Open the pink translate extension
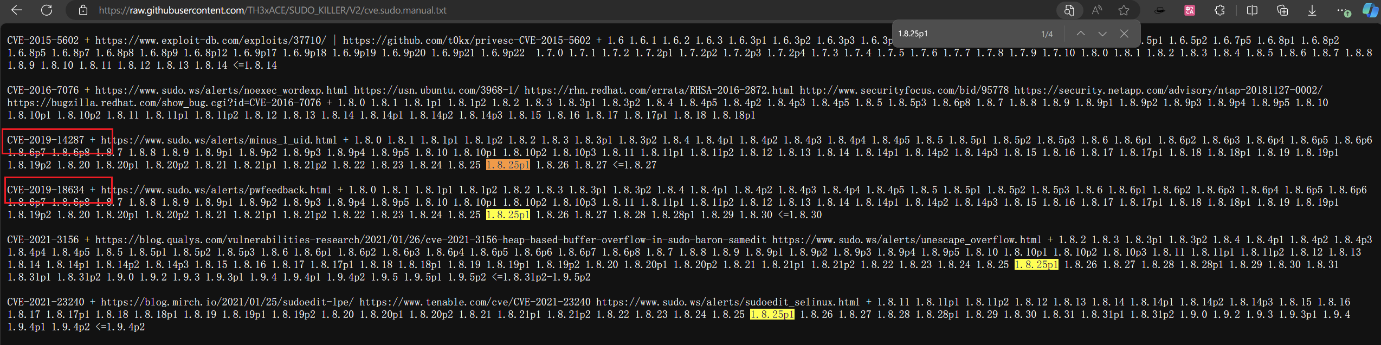 (x=1190, y=10)
